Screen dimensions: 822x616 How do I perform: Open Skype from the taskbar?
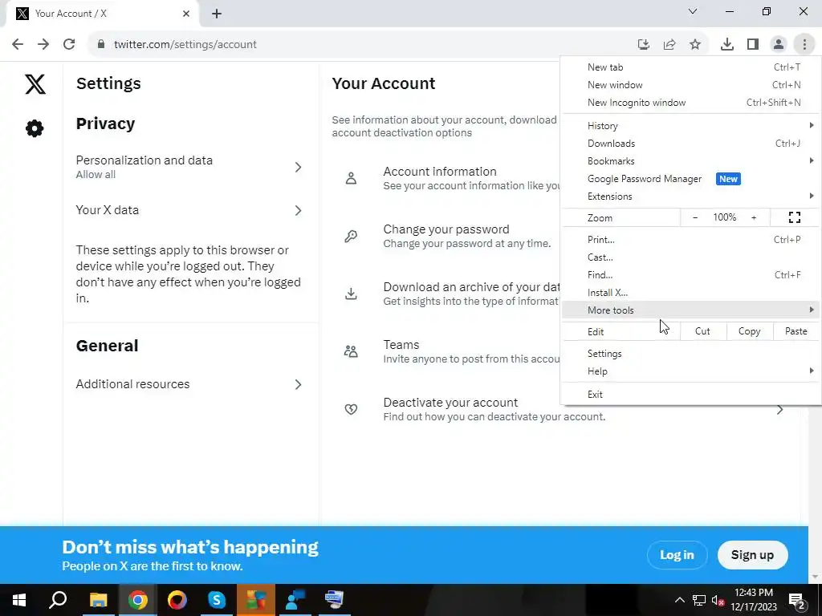[217, 600]
